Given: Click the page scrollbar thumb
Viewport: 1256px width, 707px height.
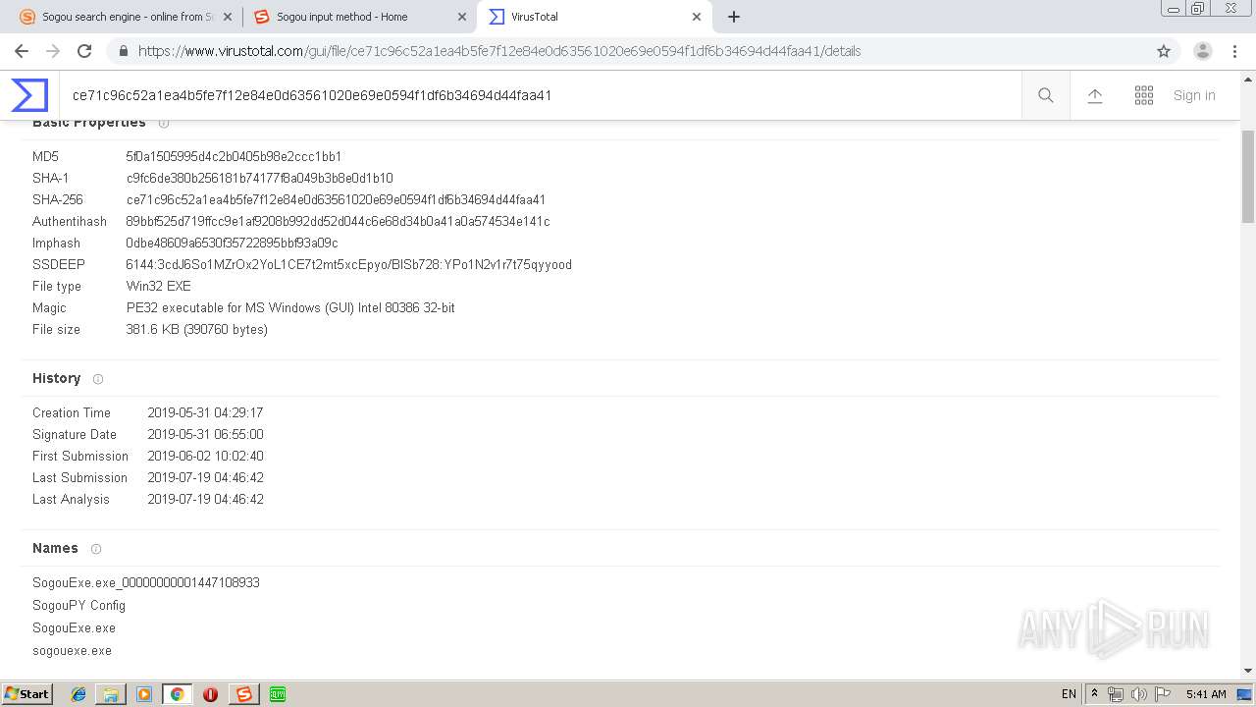Looking at the screenshot, I should pos(1248,177).
